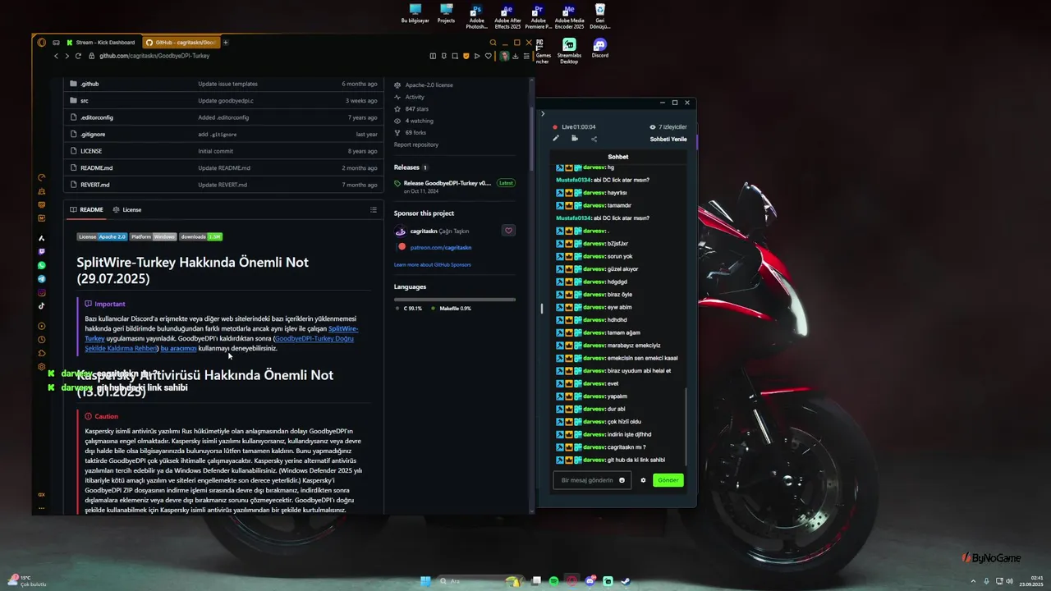
Task: Open Adobe Photoshop desktop shortcut
Action: [x=476, y=17]
